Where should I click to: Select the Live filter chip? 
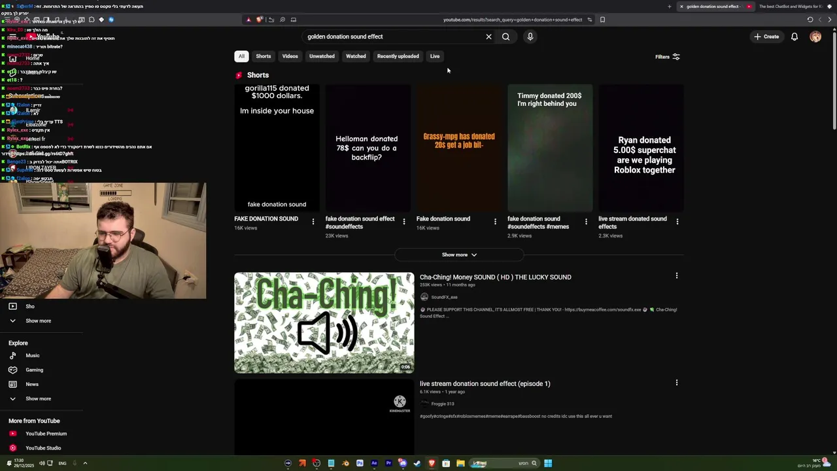(x=435, y=56)
